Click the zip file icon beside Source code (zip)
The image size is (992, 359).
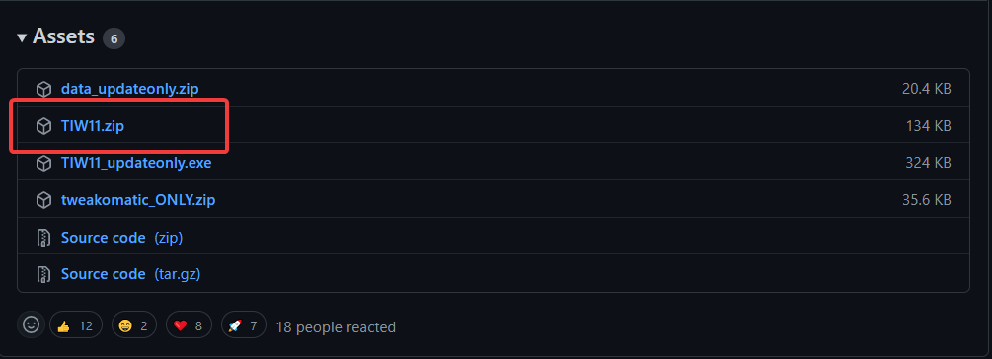click(x=43, y=238)
